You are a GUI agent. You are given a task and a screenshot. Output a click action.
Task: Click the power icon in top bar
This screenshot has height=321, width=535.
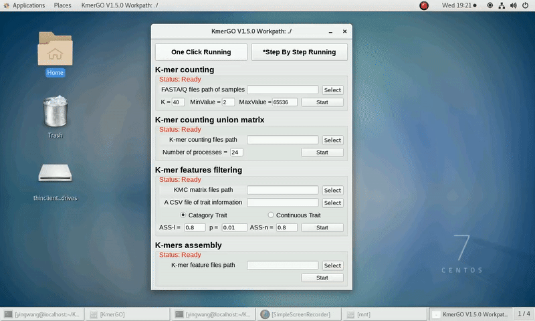526,5
